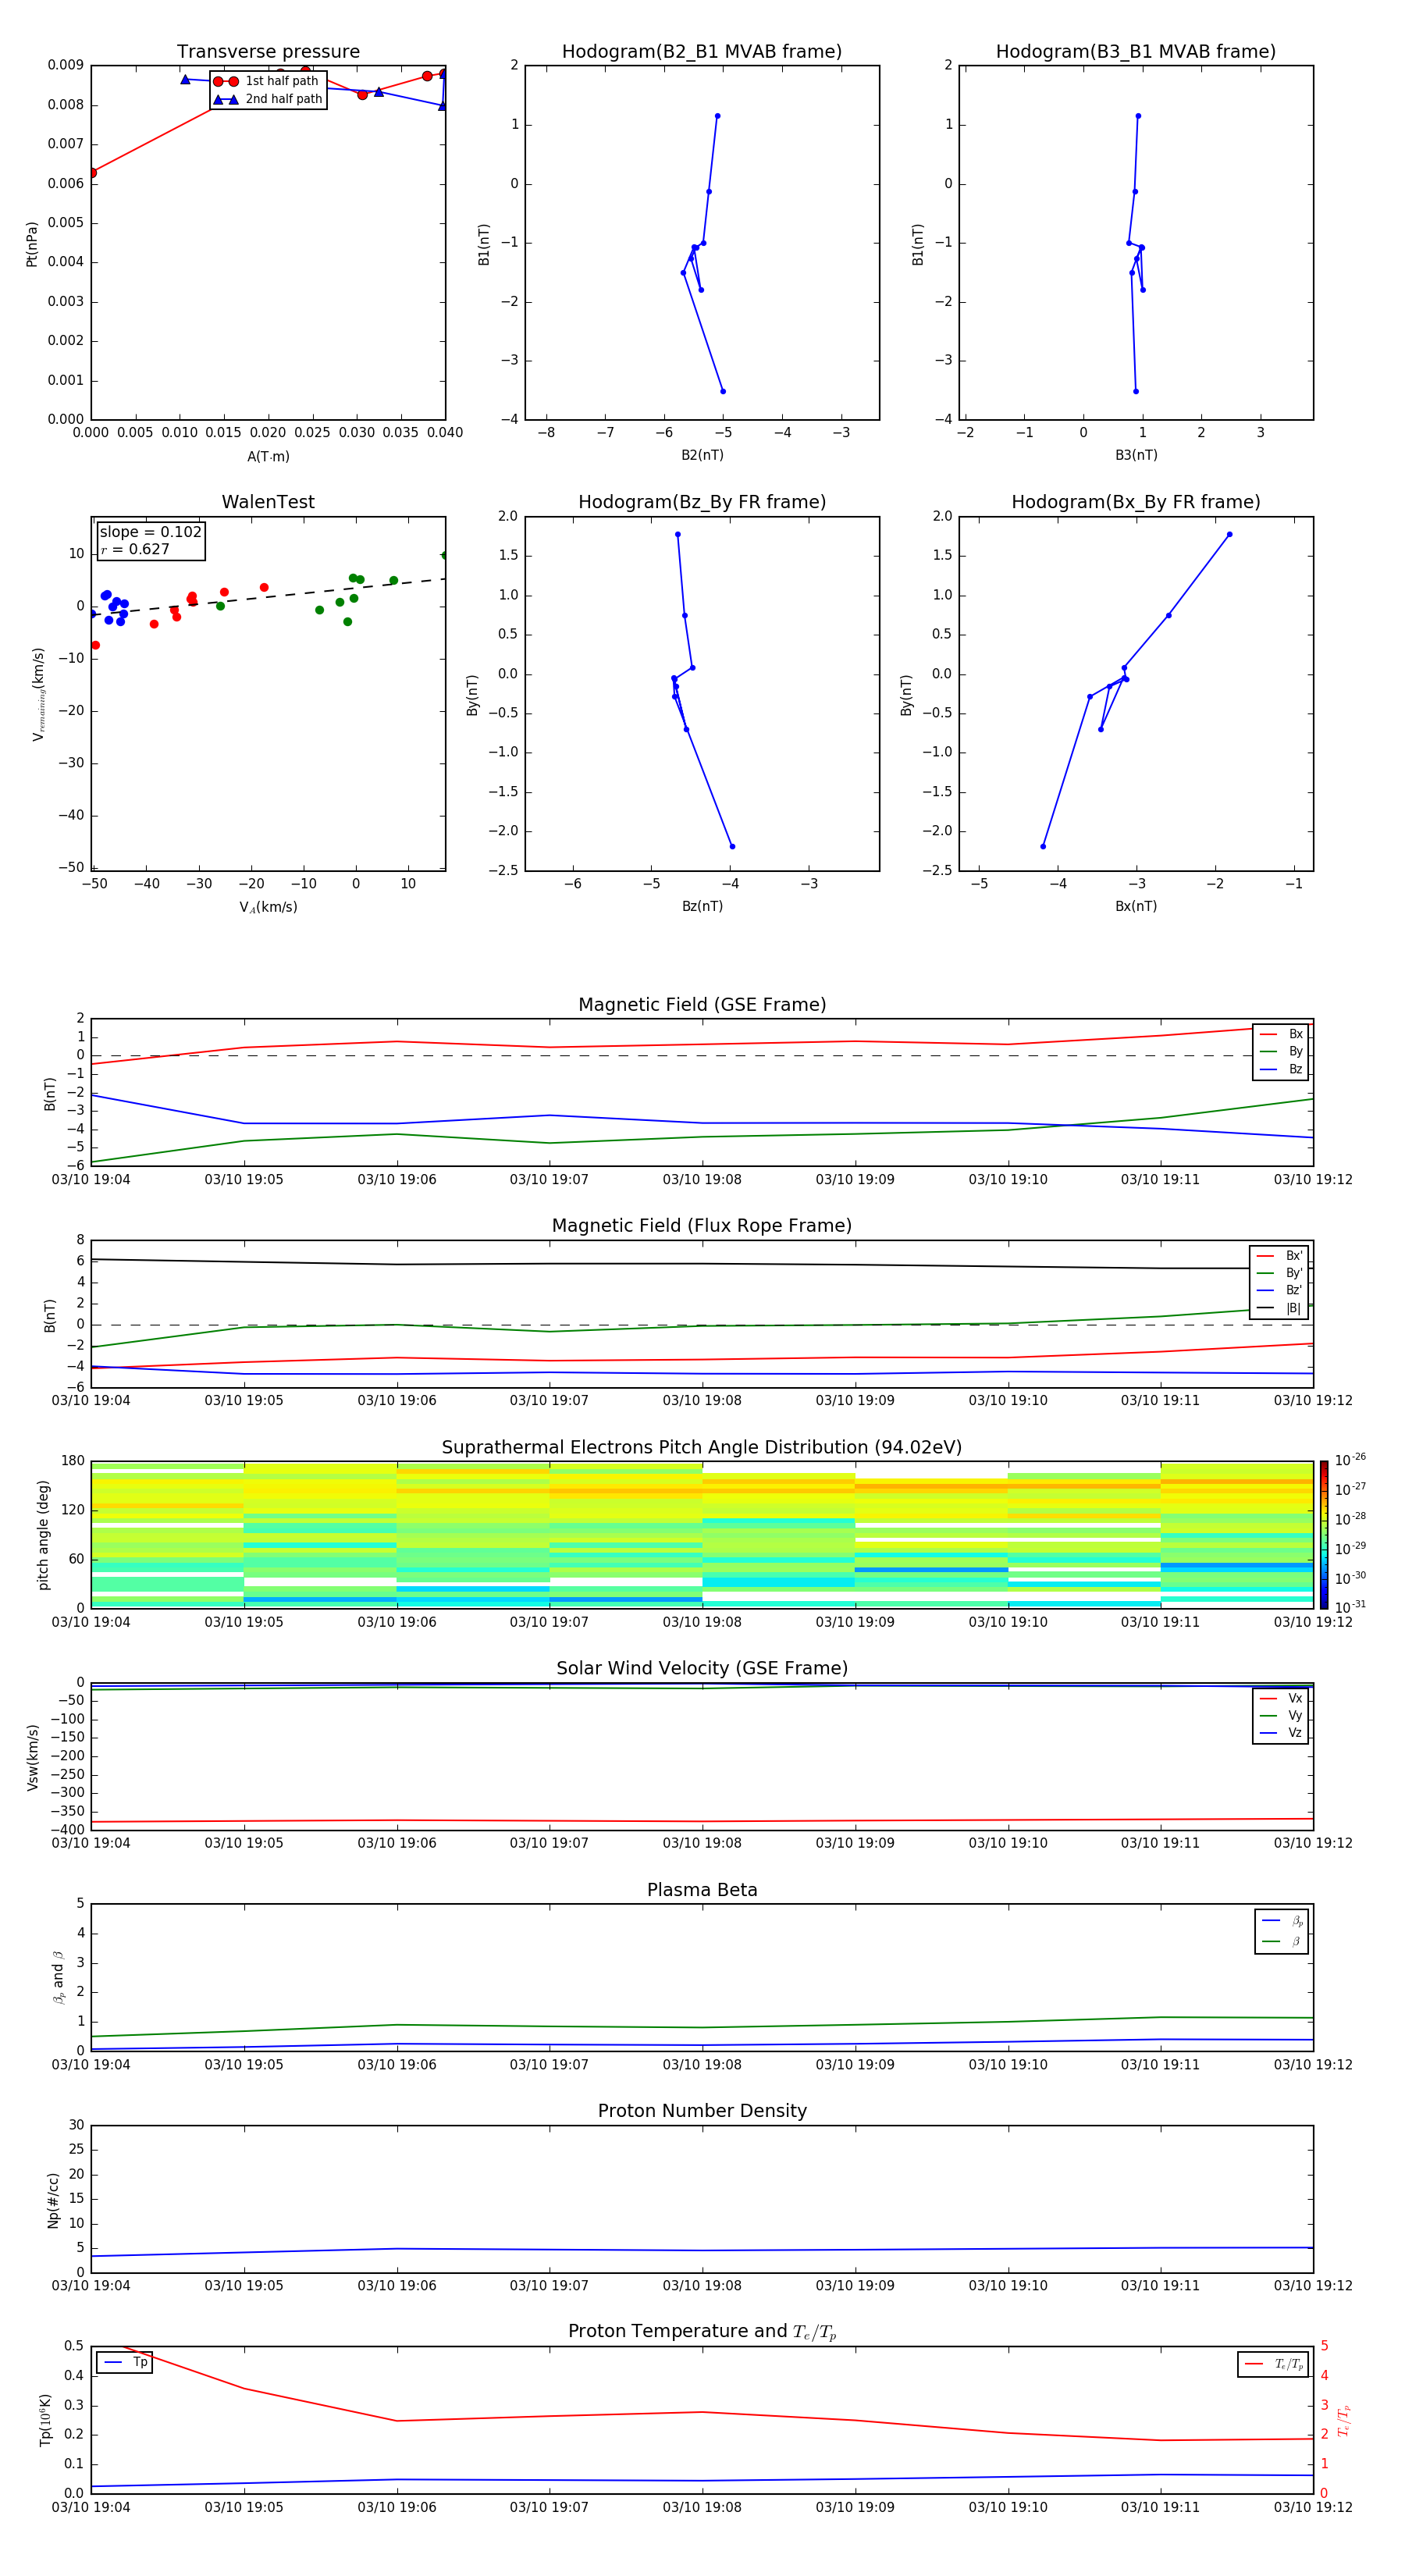
Task: Select the 'Vx' velocity legend entry
Action: 1281,1698
